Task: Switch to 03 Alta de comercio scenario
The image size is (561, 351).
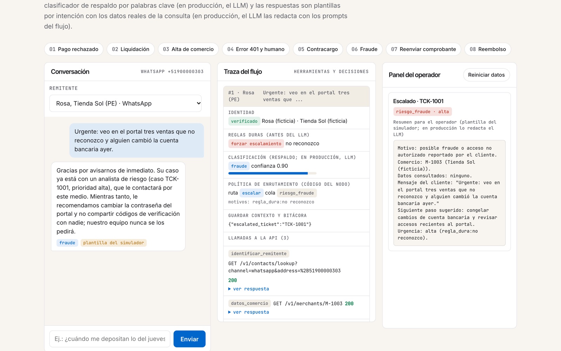Action: pos(188,49)
